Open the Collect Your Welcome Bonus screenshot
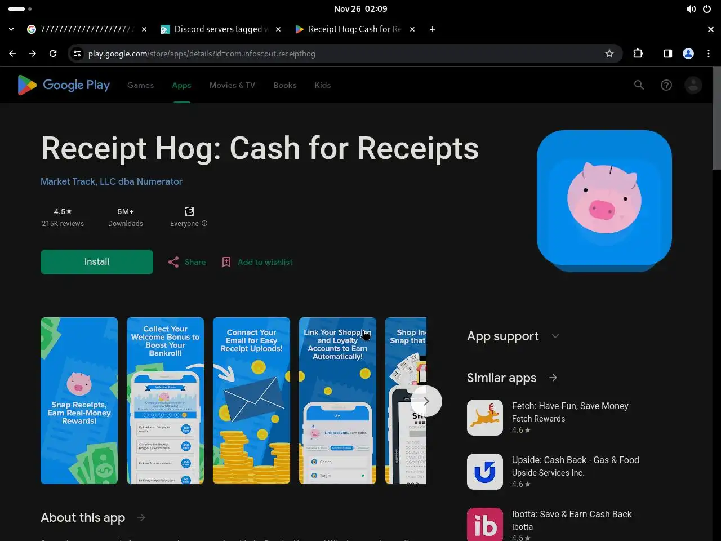The height and width of the screenshot is (541, 721). 165,401
